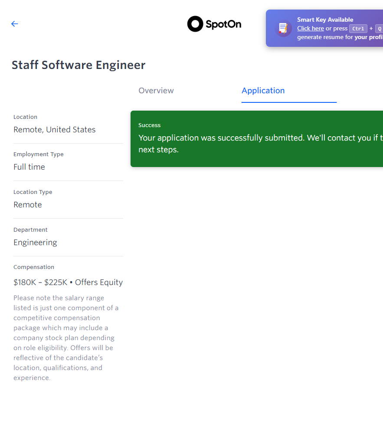Click the "Remote, United States" location value
Image resolution: width=383 pixels, height=423 pixels.
55,130
